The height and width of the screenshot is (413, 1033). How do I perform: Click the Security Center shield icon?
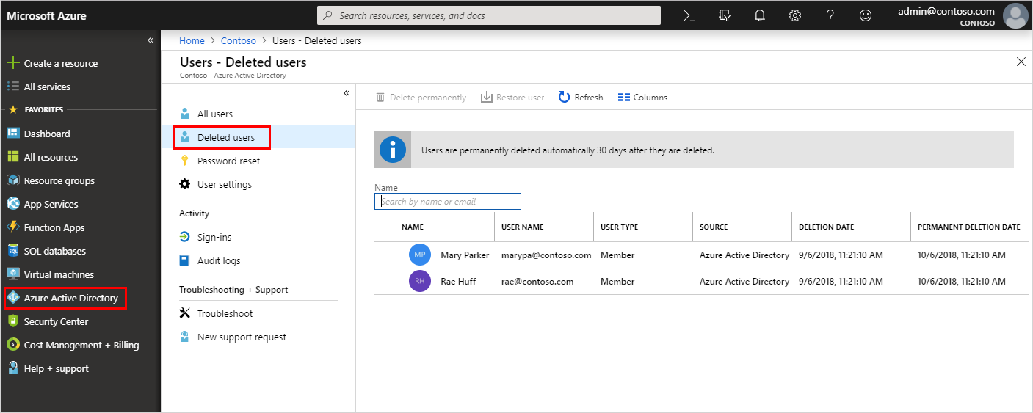(12, 321)
